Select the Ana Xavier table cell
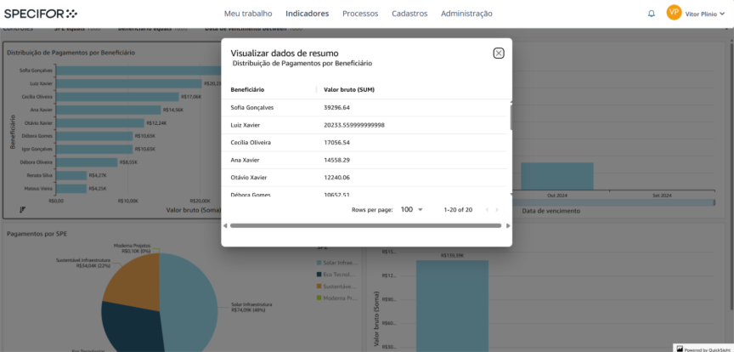This screenshot has height=352, width=734. [x=245, y=160]
